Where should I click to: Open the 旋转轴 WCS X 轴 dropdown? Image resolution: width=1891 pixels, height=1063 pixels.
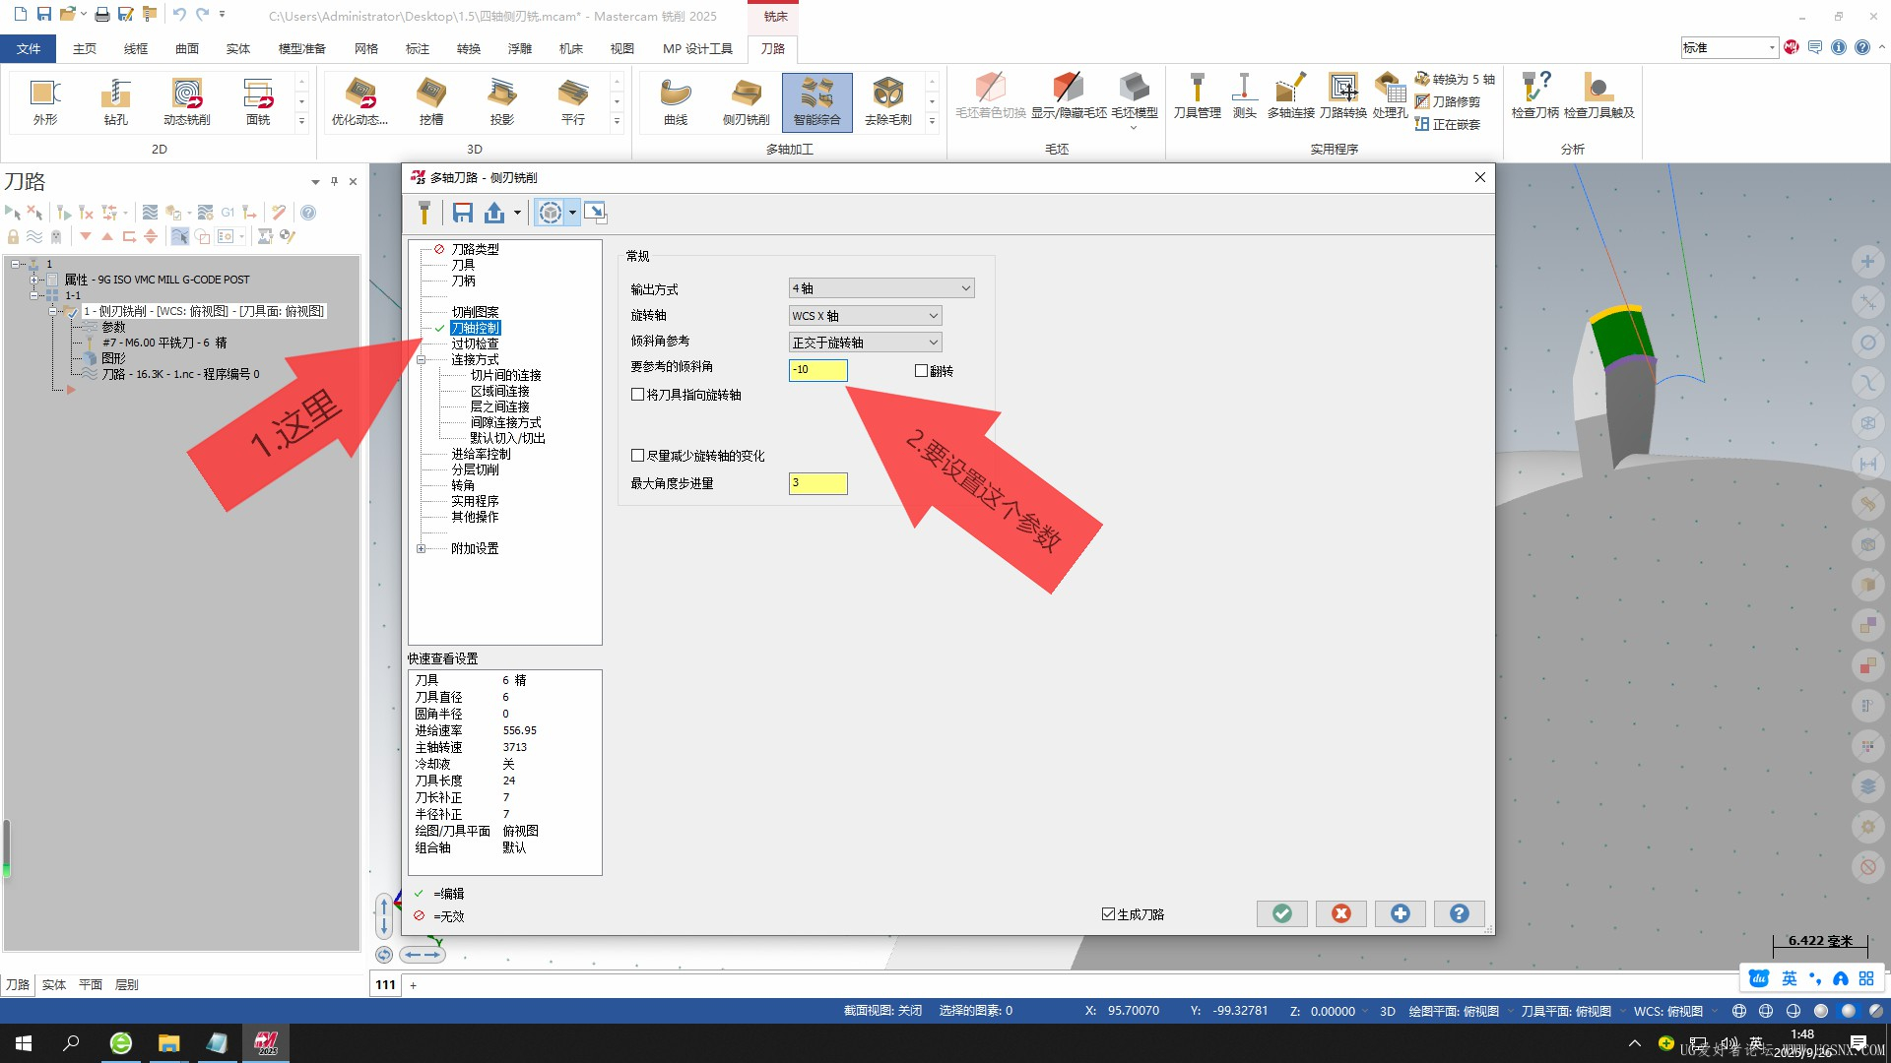coord(866,316)
